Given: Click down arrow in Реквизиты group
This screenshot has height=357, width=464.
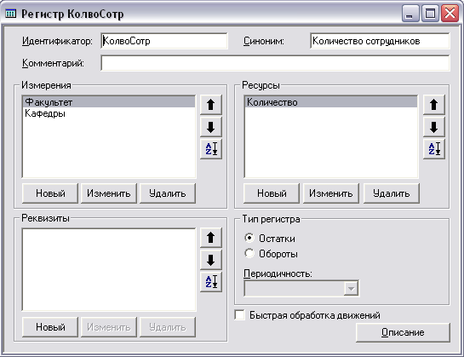Looking at the screenshot, I should (x=210, y=260).
